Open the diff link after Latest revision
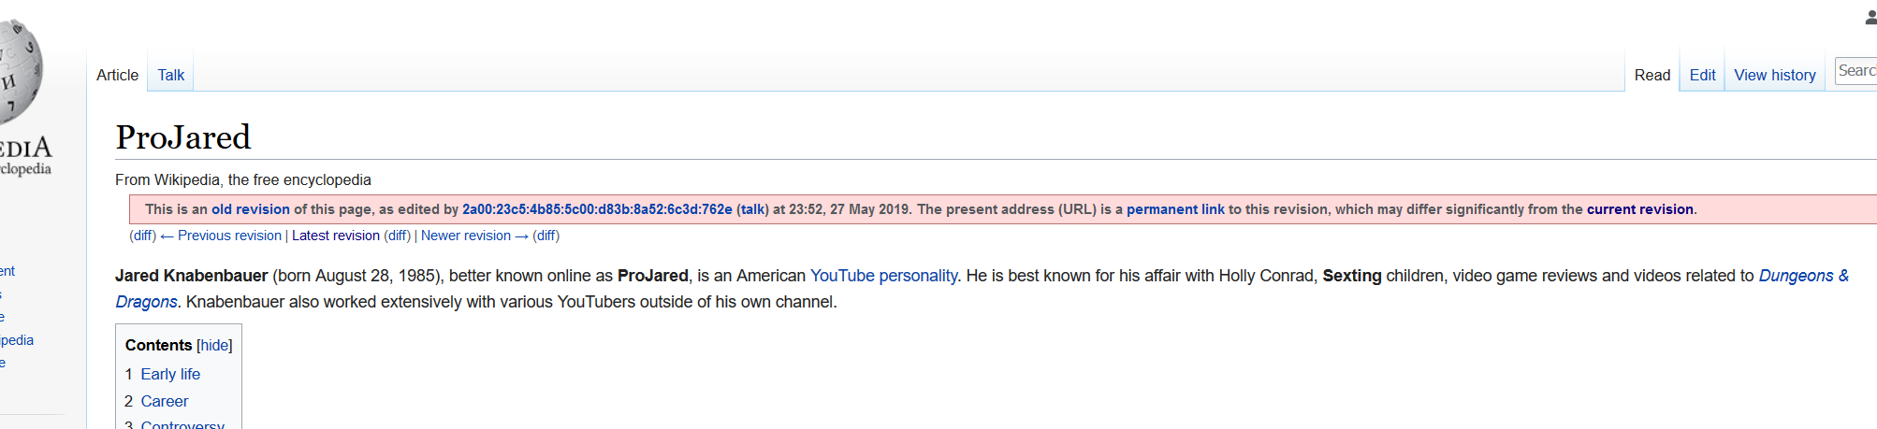The height and width of the screenshot is (429, 1877). point(398,236)
